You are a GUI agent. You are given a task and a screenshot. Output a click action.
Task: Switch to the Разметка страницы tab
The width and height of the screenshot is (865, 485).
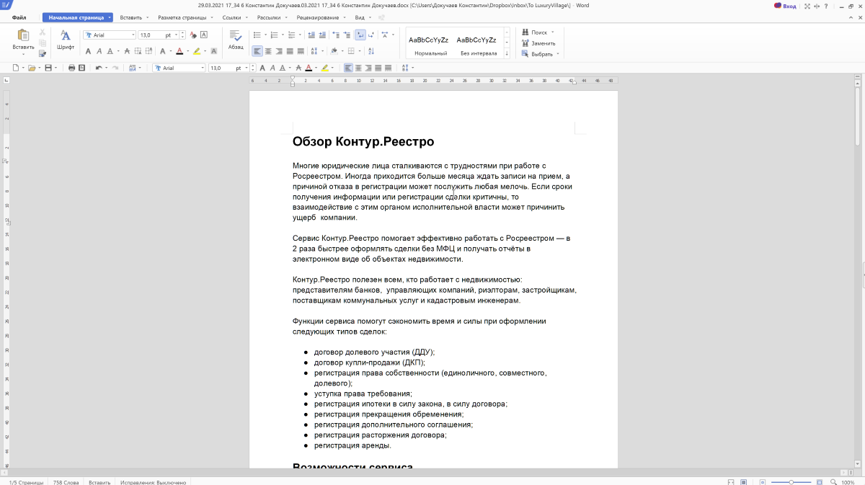coord(182,17)
